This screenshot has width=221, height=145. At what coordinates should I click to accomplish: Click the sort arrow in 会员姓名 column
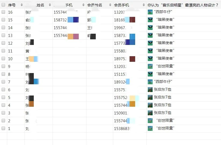pyautogui.click(x=110, y=5)
